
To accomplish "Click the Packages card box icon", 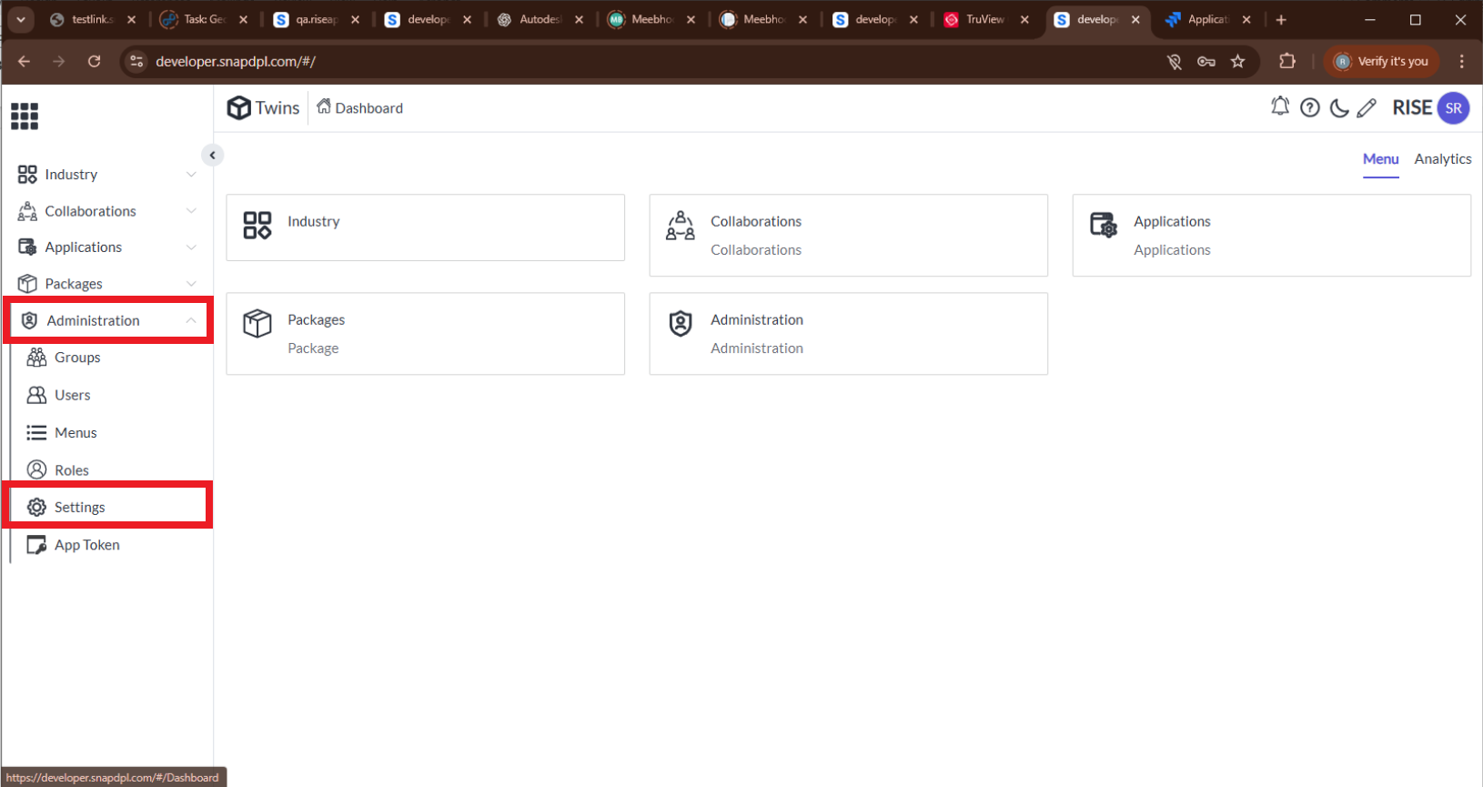I will point(257,323).
